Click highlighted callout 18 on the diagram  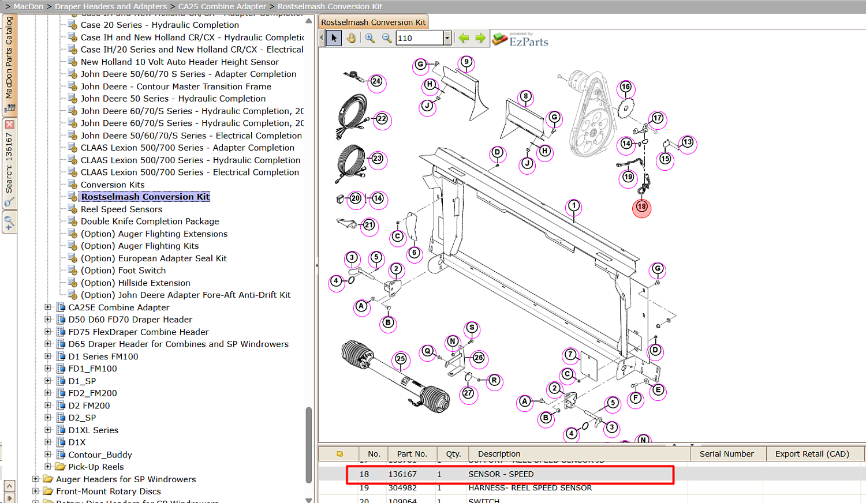(641, 207)
